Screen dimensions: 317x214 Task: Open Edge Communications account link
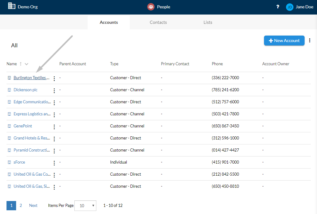point(32,102)
